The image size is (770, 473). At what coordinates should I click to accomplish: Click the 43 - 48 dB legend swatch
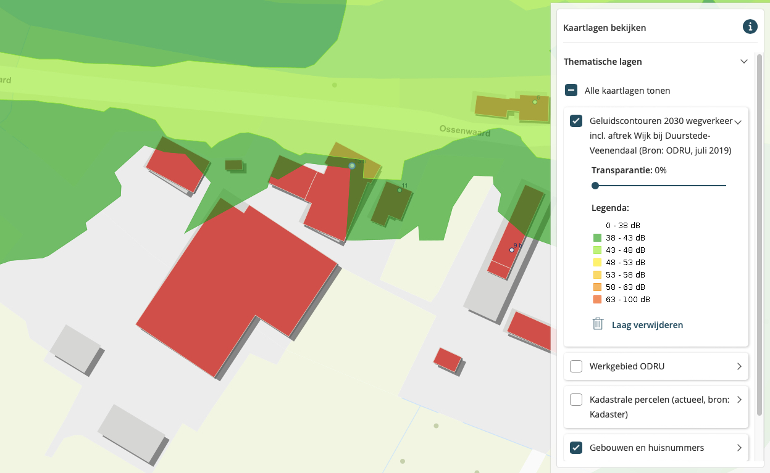[597, 250]
